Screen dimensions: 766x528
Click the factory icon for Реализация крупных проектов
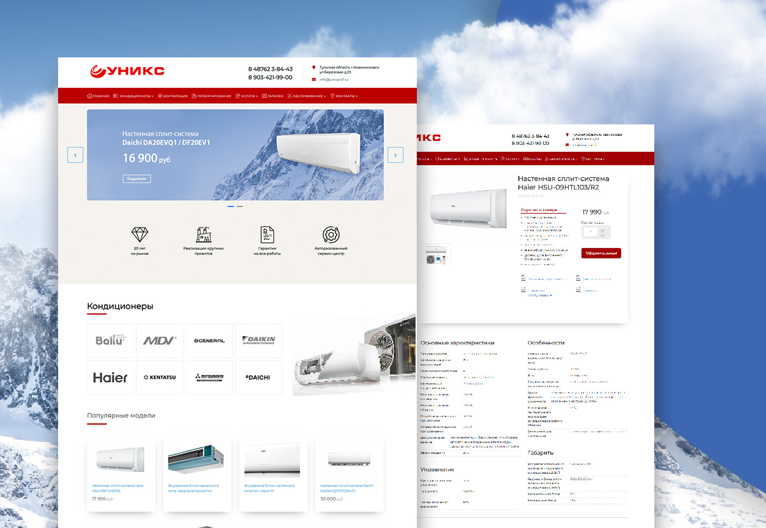coord(203,233)
